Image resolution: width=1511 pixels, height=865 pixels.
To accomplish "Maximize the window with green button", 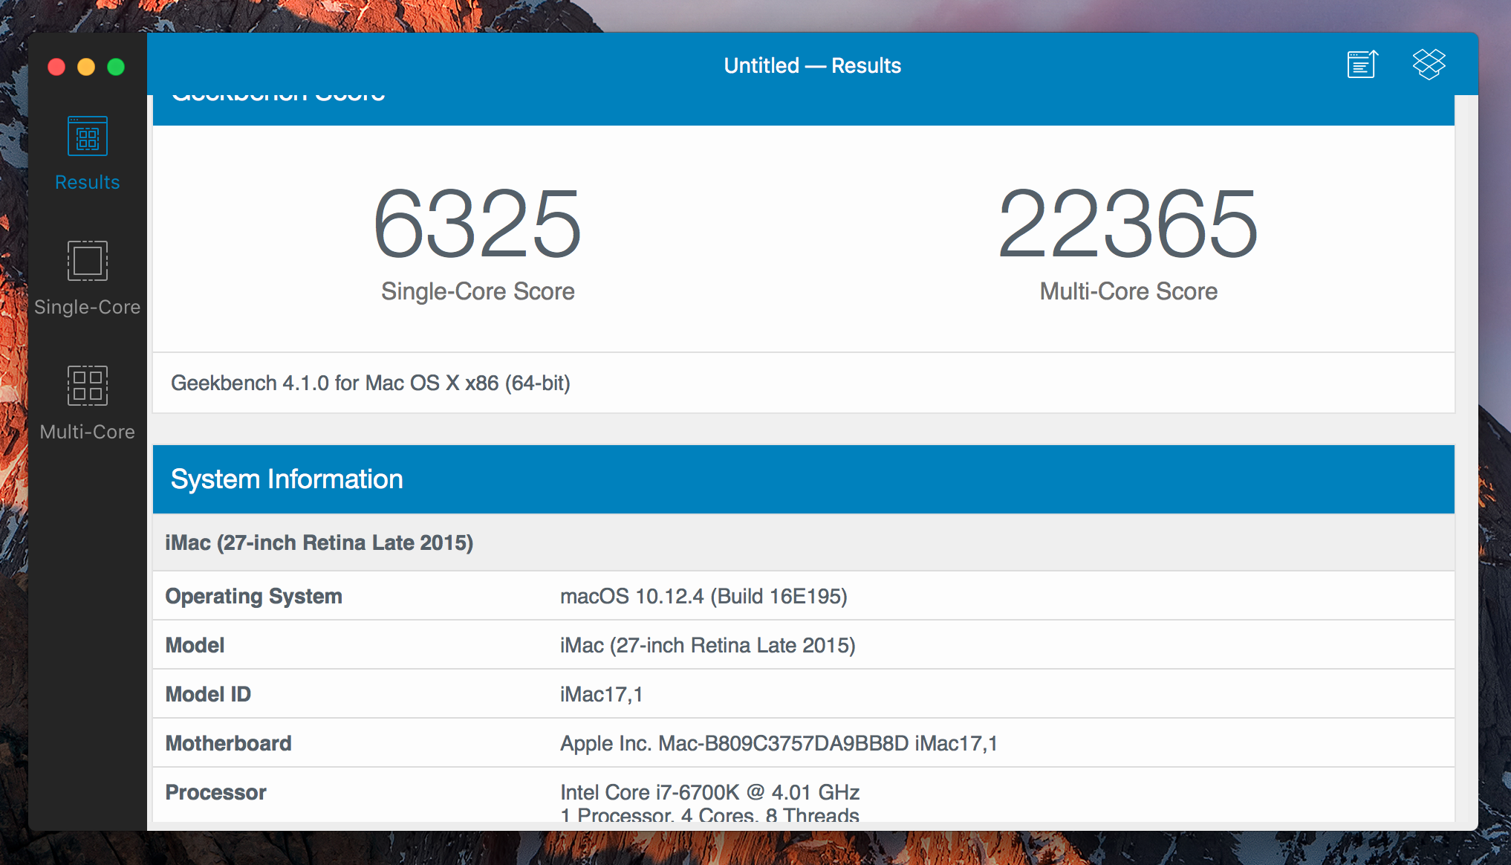I will coord(116,67).
